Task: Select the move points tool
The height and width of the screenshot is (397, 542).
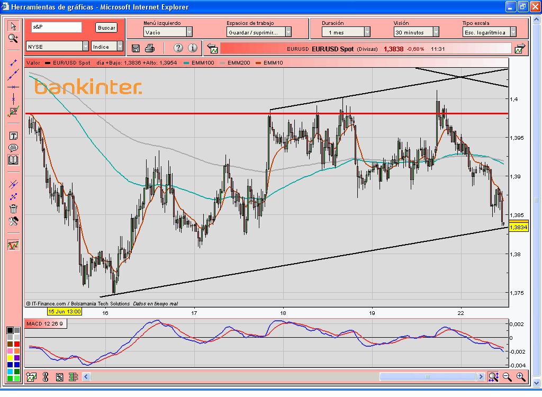Action: click(13, 197)
